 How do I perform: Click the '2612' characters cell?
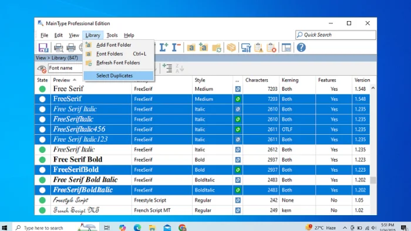(x=272, y=150)
